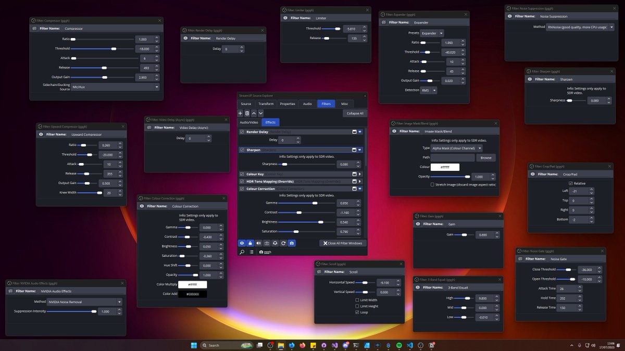This screenshot has width=625, height=351.
Task: Expand the Colour Key filter section
Action: 360,174
